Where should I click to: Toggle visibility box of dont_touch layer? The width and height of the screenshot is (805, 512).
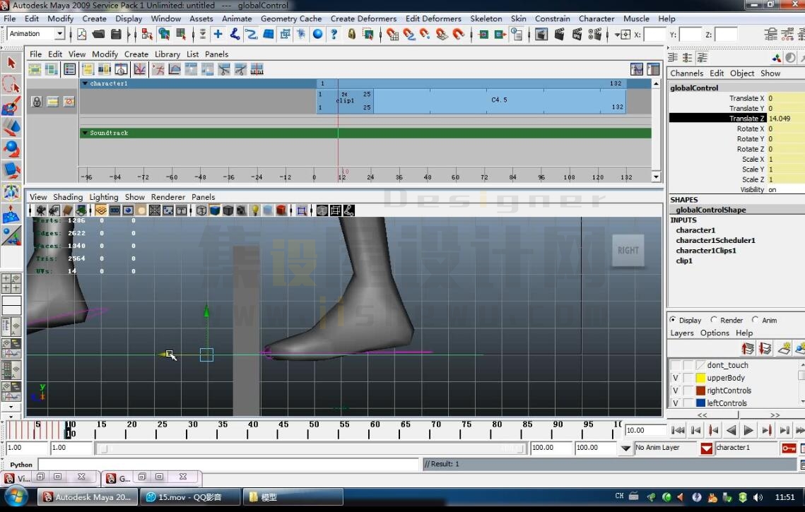[676, 365]
